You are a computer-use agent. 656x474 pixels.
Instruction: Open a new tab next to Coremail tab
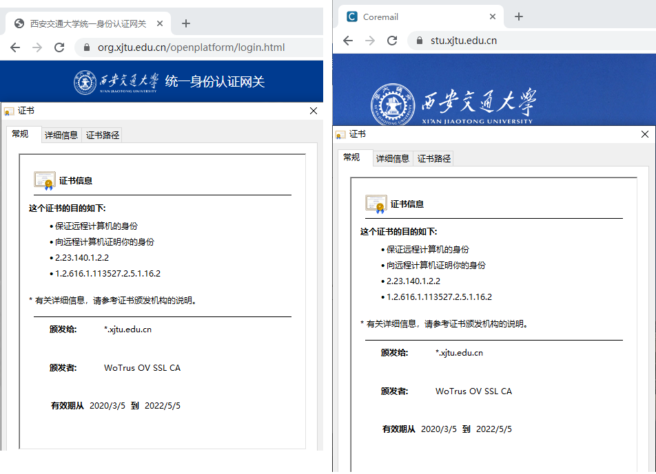[519, 17]
